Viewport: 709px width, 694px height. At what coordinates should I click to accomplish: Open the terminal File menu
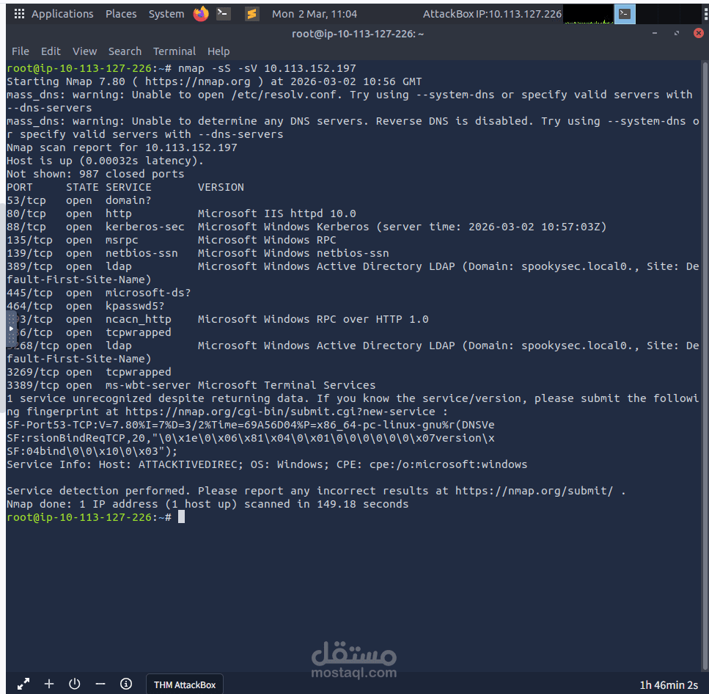[x=21, y=51]
